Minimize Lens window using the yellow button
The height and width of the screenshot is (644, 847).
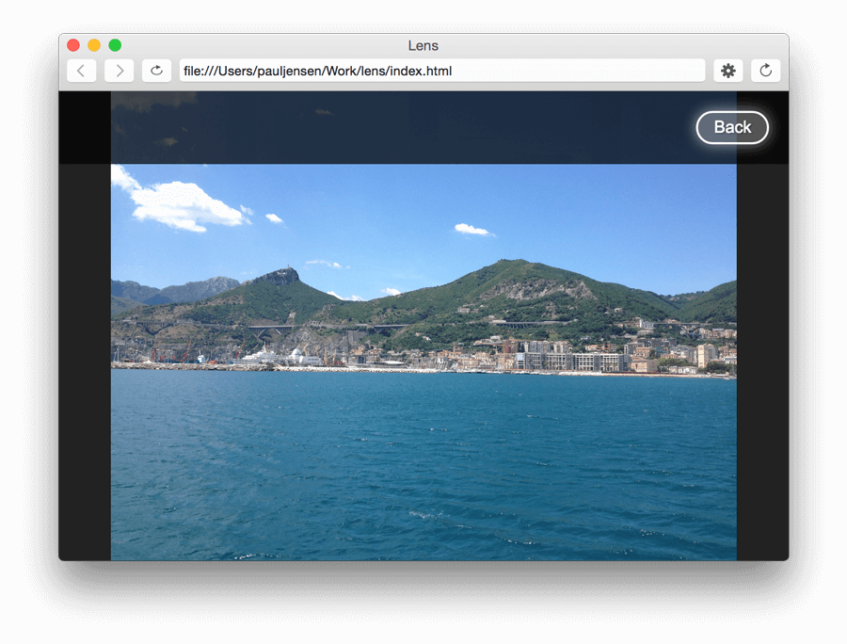tap(94, 45)
